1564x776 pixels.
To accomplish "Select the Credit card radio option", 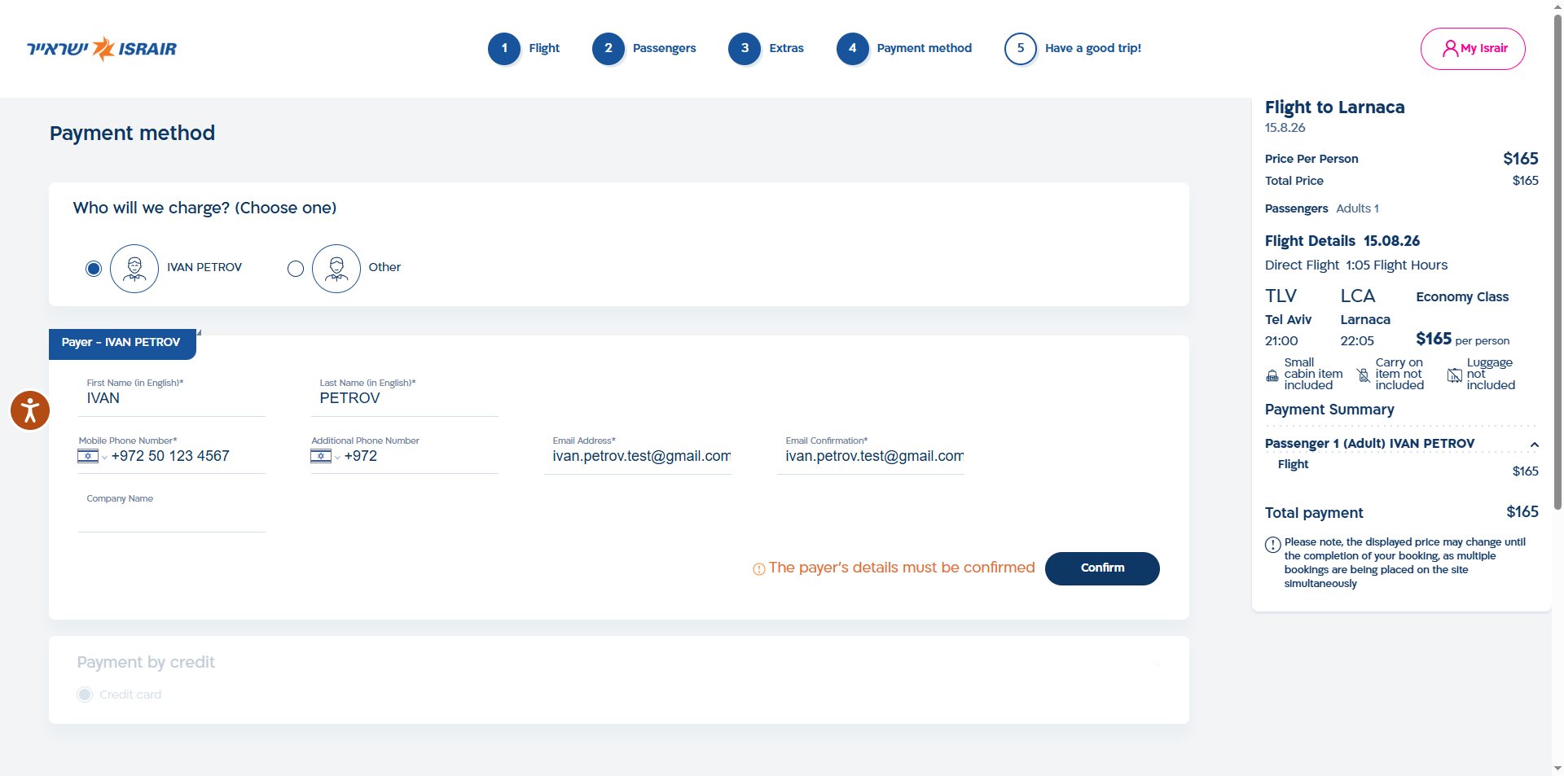I will click(85, 695).
